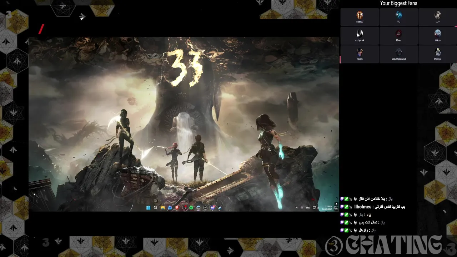
Task: Open the taskbar clock showing 3:23 PM
Action: point(327,208)
